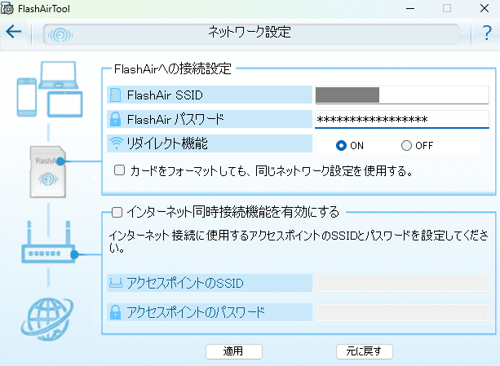Check カードをフォーマットしても同じネットワーク設定を使用する
Screen dimensions: 500x366
(119, 170)
